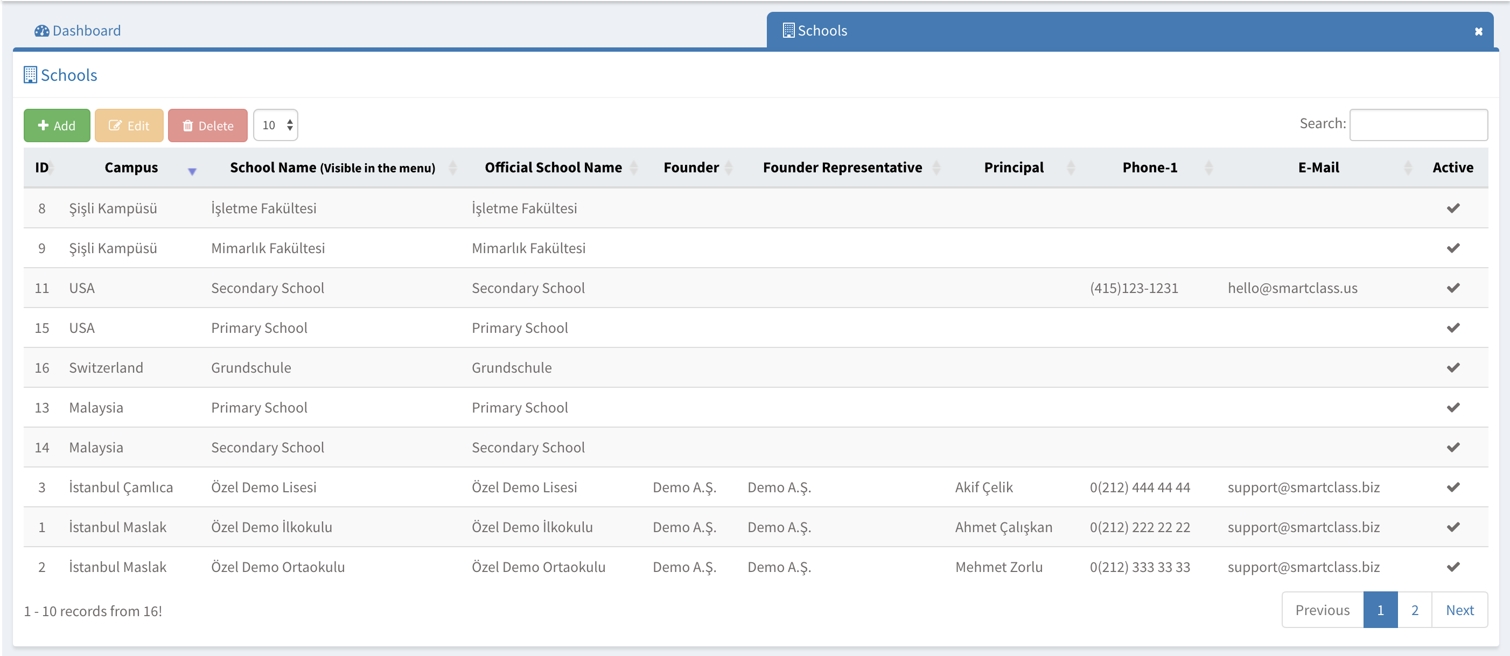Sort by E-Mail column header
Viewport: 1510px width, 656px height.
1318,168
